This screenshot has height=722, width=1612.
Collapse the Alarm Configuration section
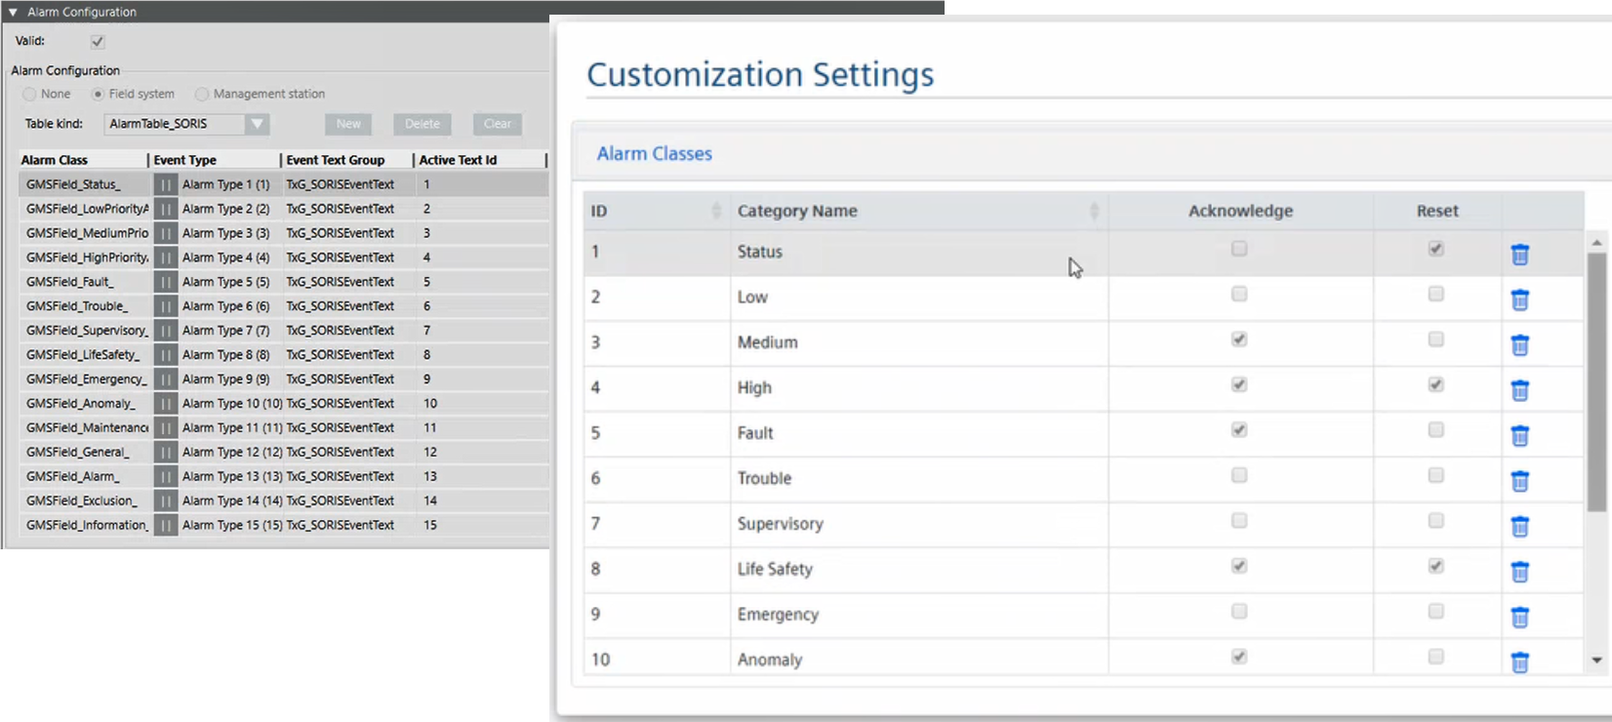(13, 13)
